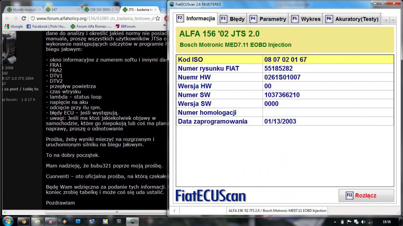The width and height of the screenshot is (403, 226).
Task: Click the browser address bar URL
Action: (x=95, y=18)
